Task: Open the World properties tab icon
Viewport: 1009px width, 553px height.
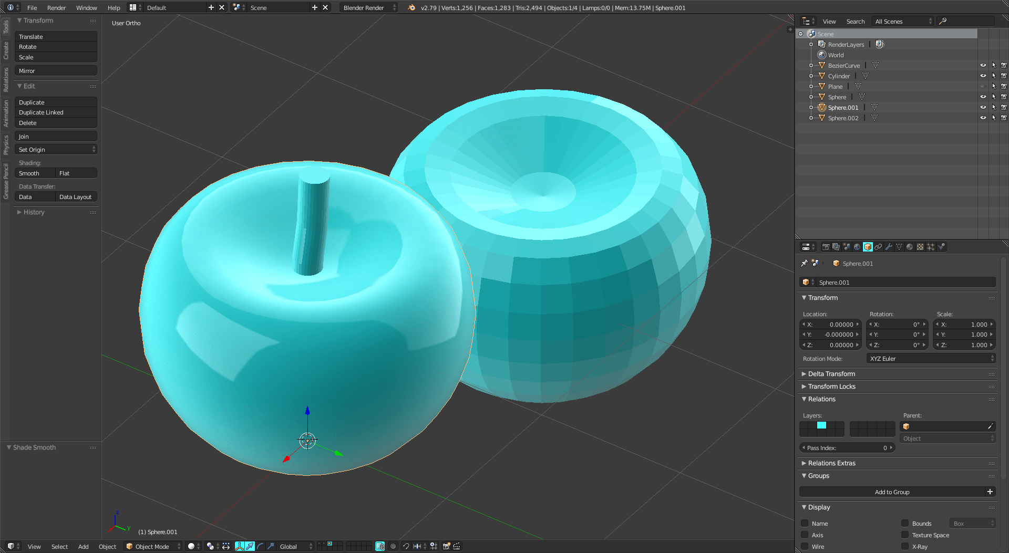Action: [857, 247]
